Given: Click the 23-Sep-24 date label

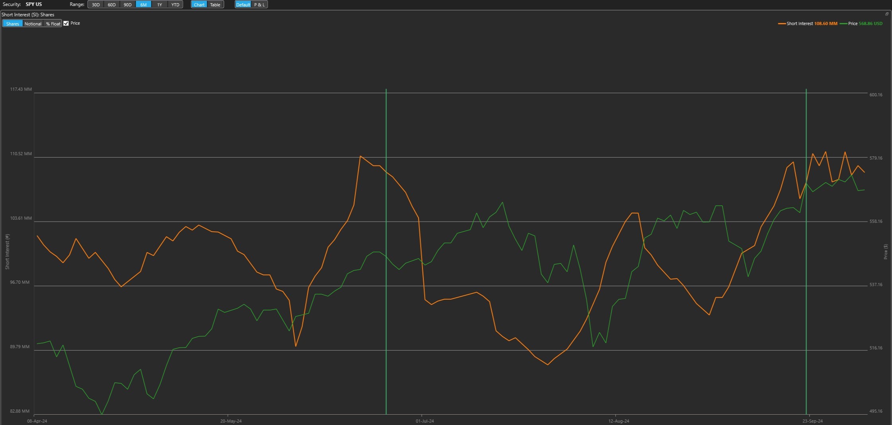Looking at the screenshot, I should click(x=812, y=421).
